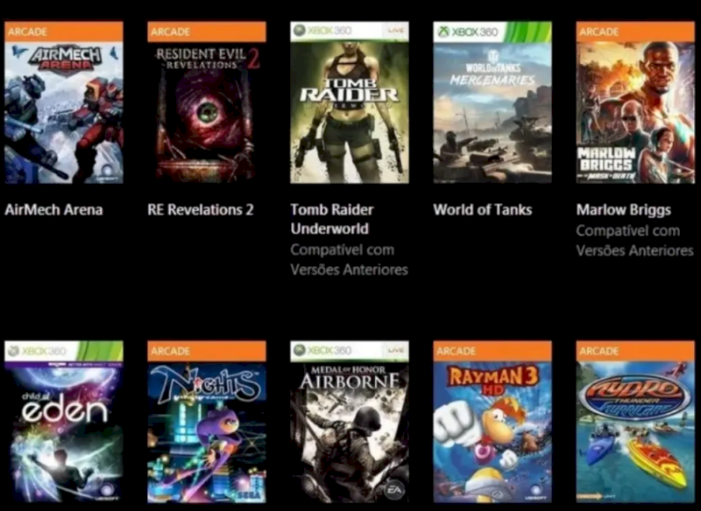The width and height of the screenshot is (701, 511).
Task: Click the RE Revelations 2 title
Action: click(x=201, y=210)
